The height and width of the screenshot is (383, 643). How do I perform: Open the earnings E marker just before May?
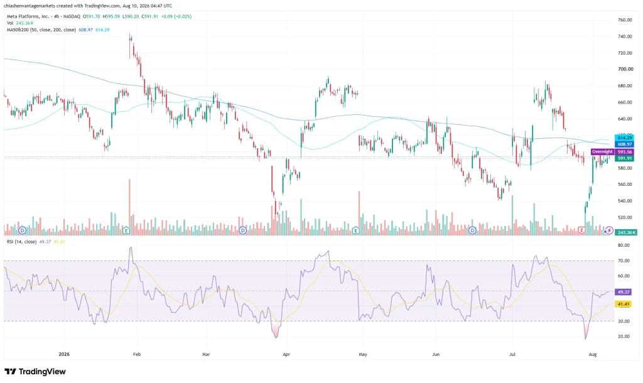pyautogui.click(x=356, y=230)
